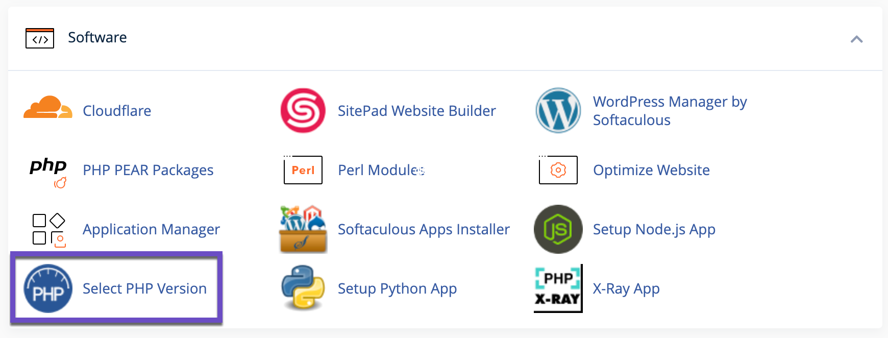This screenshot has height=338, width=888.
Task: Open the Setup Node.js App link
Action: (x=654, y=229)
